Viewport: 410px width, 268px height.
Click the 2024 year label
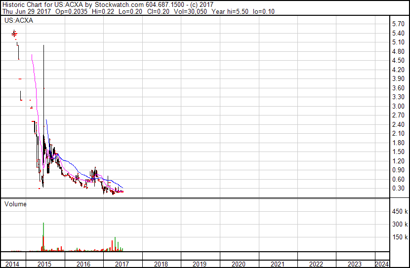pos(382,264)
